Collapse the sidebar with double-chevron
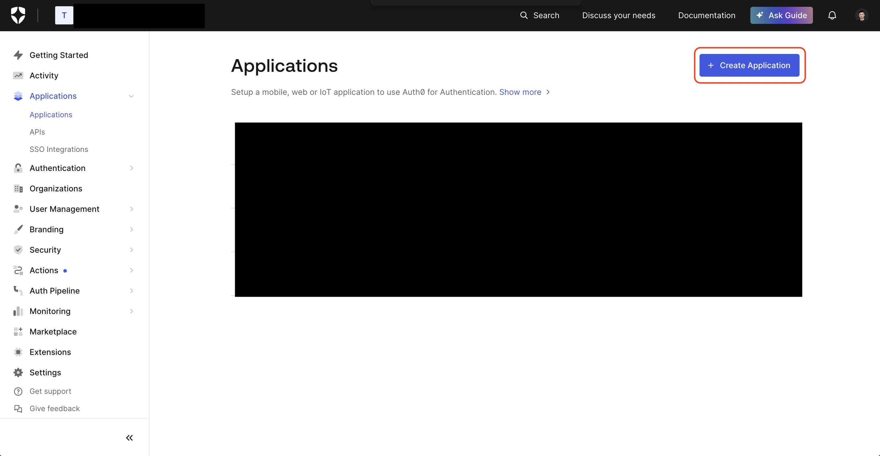The height and width of the screenshot is (456, 880). (130, 438)
